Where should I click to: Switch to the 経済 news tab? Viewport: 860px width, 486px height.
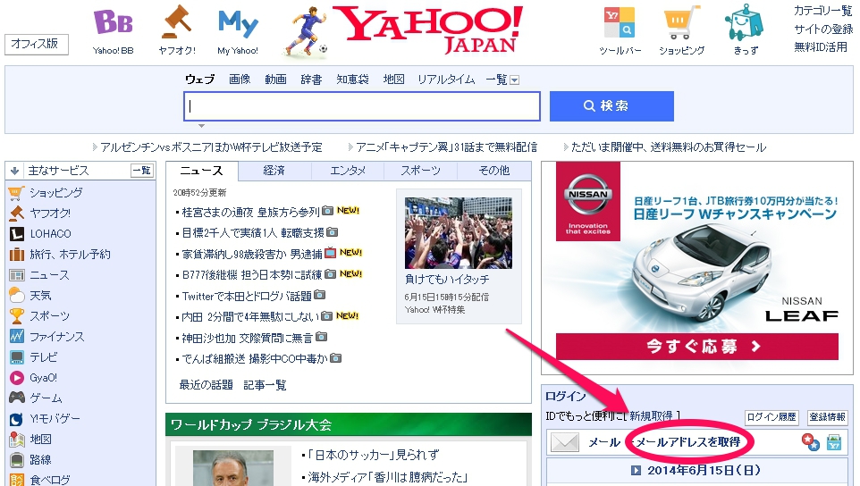coord(274,171)
